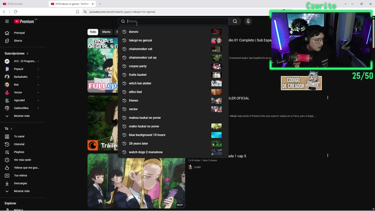This screenshot has height=211, width=375.
Task: Choose vector search suggestion
Action: [x=173, y=109]
